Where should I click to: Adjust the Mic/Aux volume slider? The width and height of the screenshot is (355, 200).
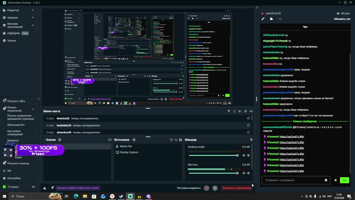(213, 173)
